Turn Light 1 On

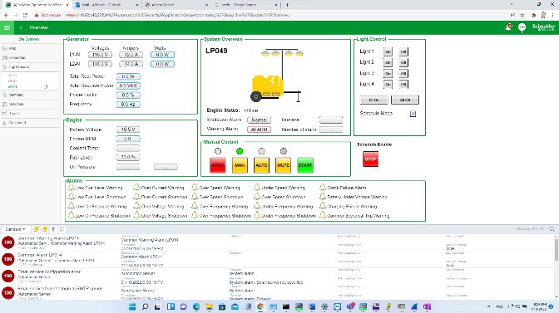[388, 51]
